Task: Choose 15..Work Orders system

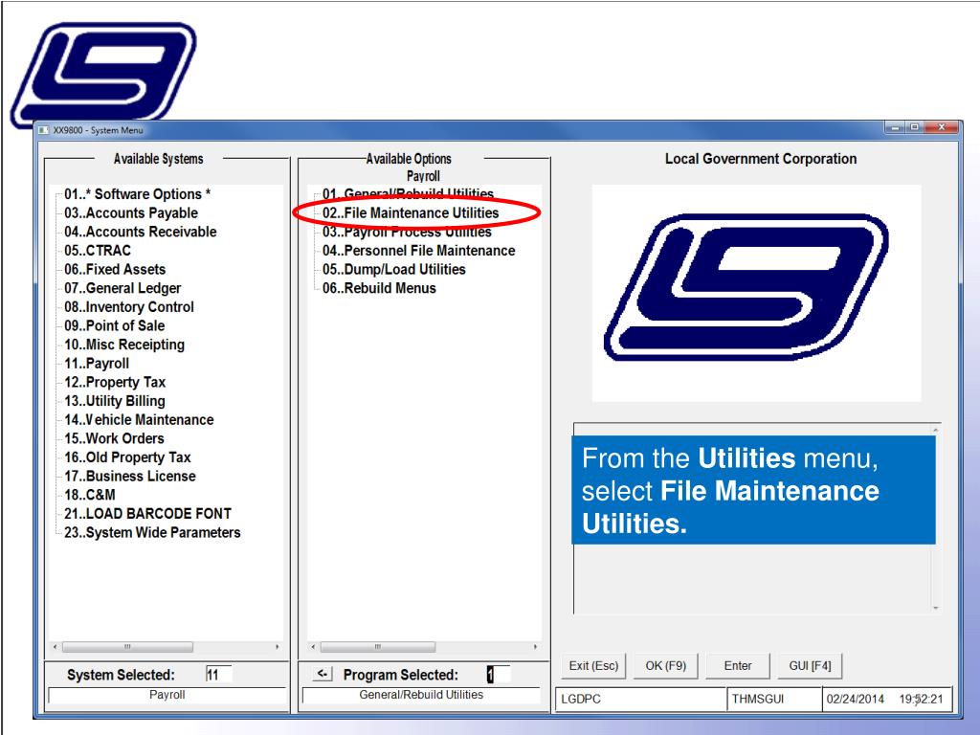Action: [114, 438]
